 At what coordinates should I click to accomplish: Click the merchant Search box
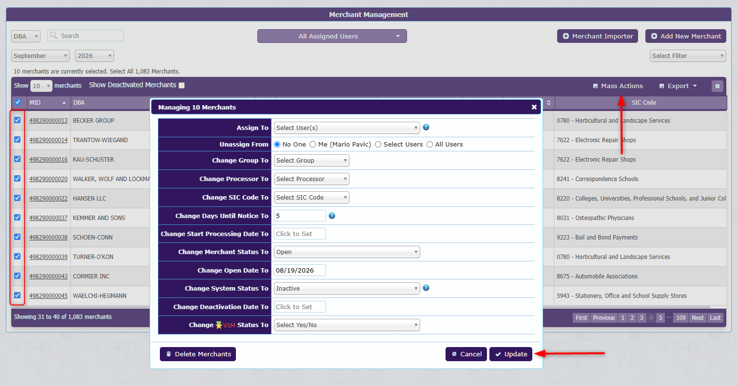coord(85,36)
